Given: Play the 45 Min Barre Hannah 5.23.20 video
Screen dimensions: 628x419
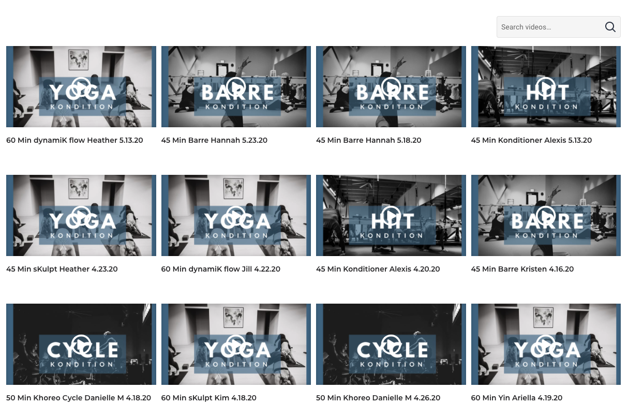Looking at the screenshot, I should point(236,86).
